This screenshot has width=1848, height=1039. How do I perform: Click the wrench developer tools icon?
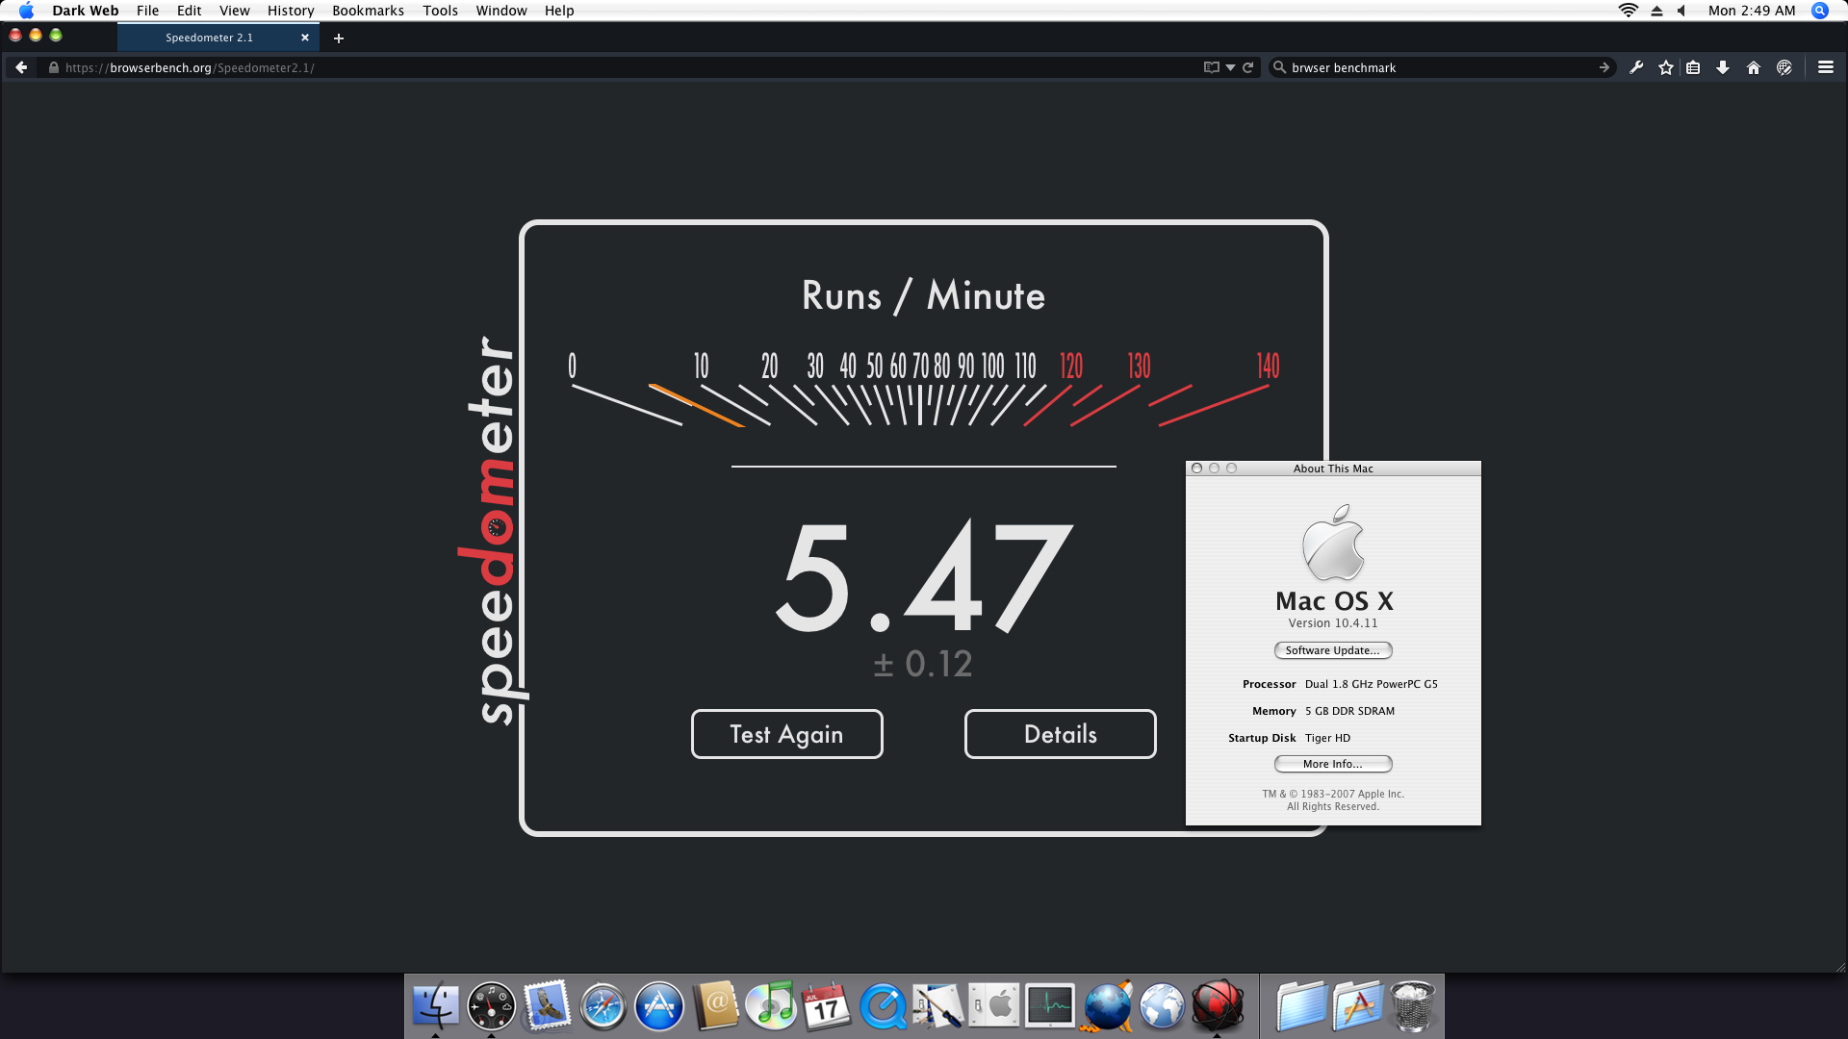[1636, 67]
